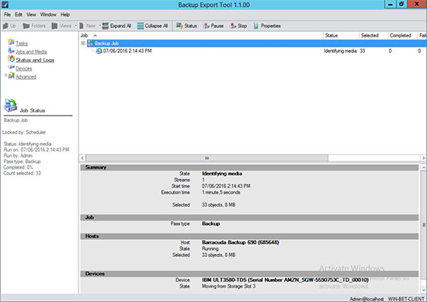Open the Window menu

pyautogui.click(x=48, y=15)
